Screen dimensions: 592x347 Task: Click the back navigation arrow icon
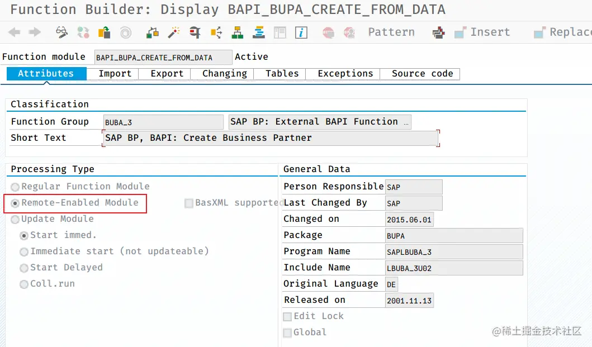(15, 32)
